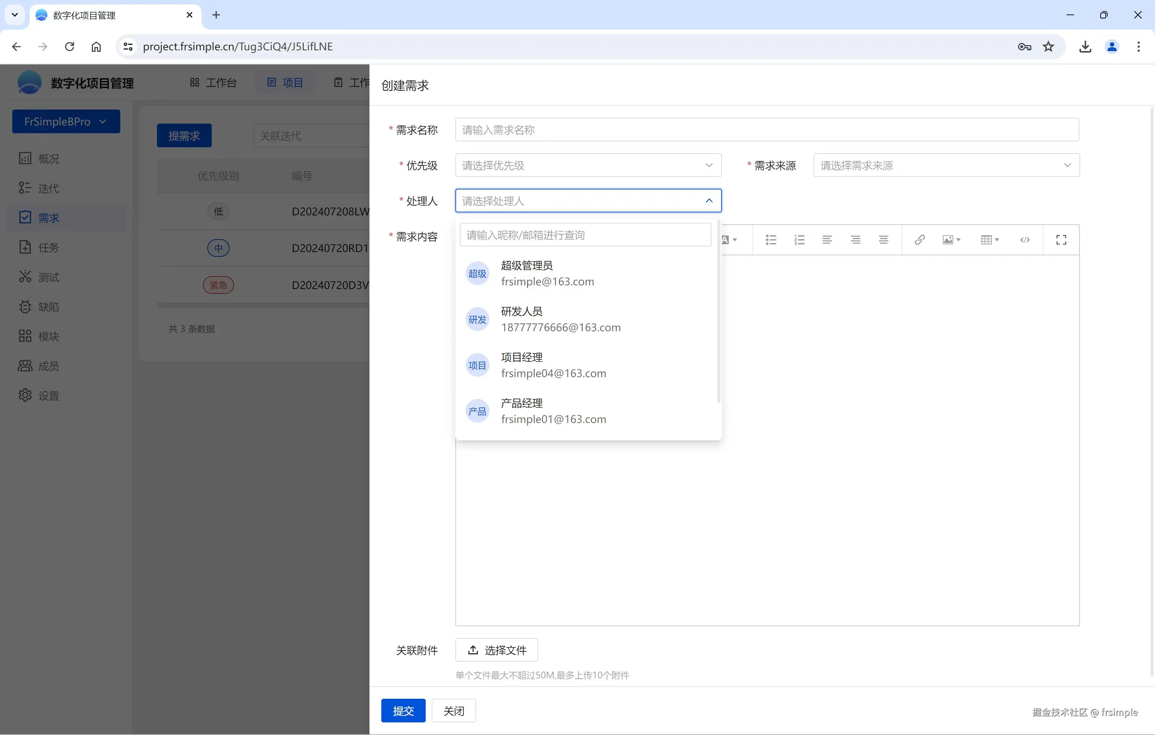Switch to the 工作台 tab
This screenshot has width=1155, height=735.
tap(213, 82)
